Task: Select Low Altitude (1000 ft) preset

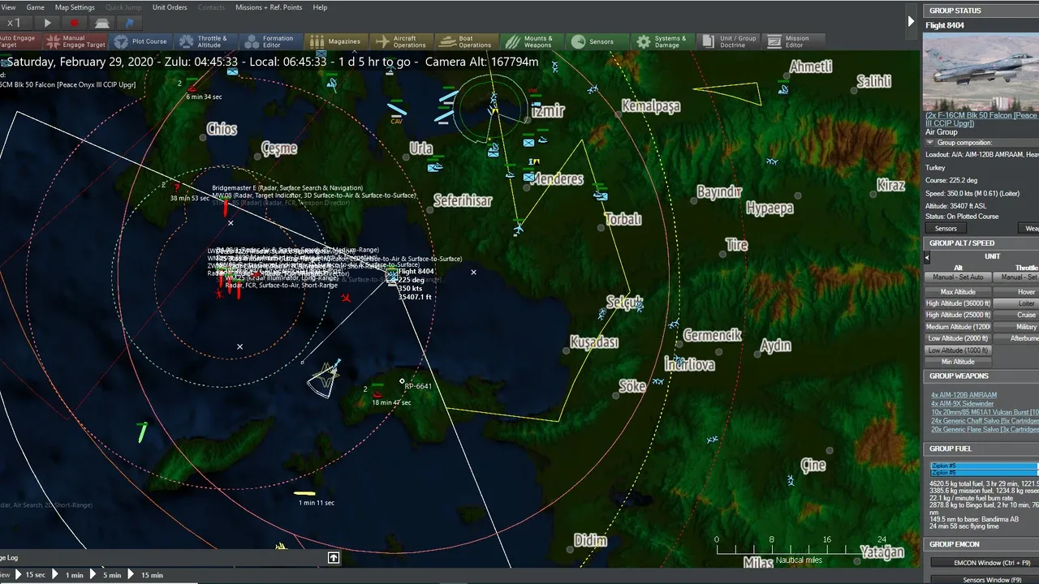Action: [958, 350]
